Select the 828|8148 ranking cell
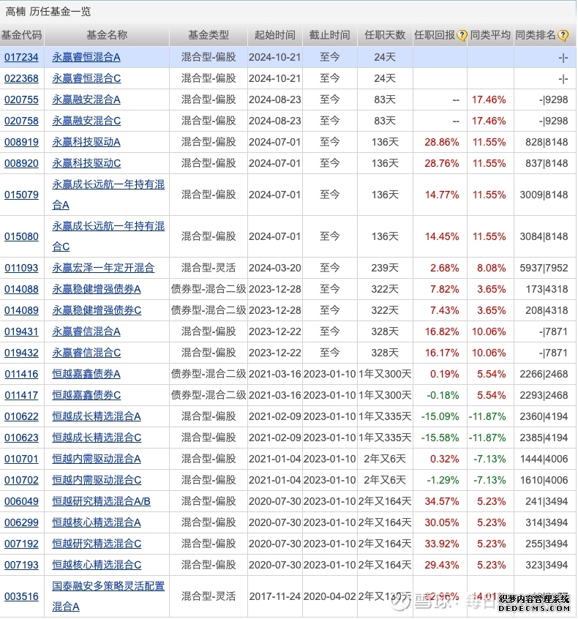This screenshot has width=578, height=619. (x=547, y=143)
